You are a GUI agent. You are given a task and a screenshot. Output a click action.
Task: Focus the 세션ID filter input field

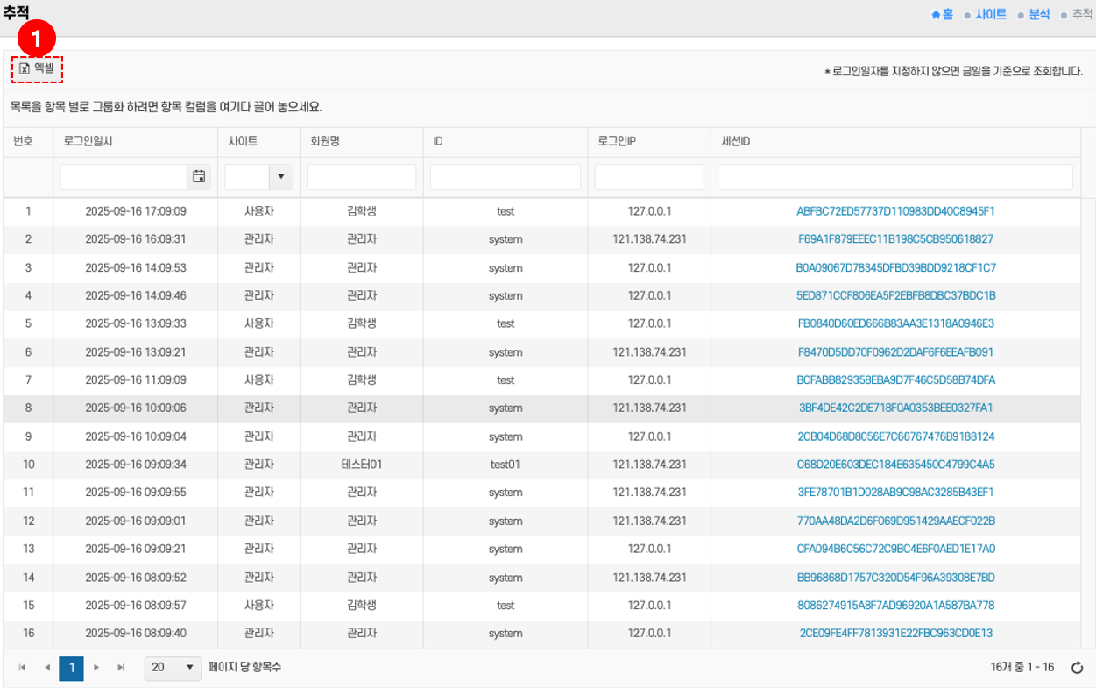click(x=894, y=177)
